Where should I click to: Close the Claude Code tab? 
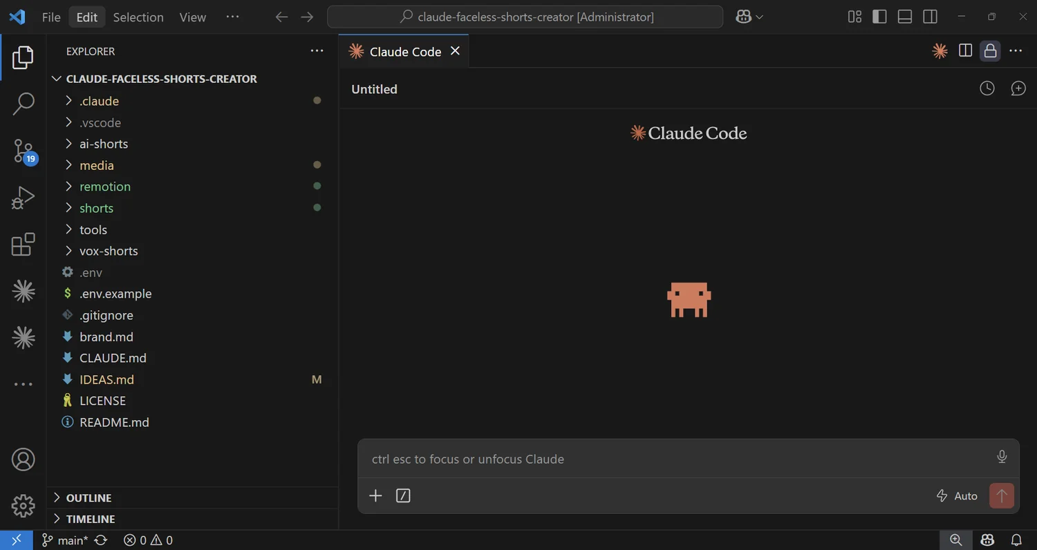click(455, 50)
